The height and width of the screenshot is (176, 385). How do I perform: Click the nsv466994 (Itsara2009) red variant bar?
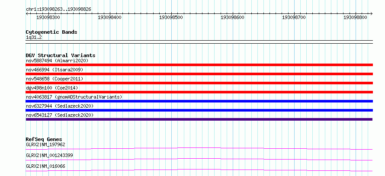pos(199,74)
